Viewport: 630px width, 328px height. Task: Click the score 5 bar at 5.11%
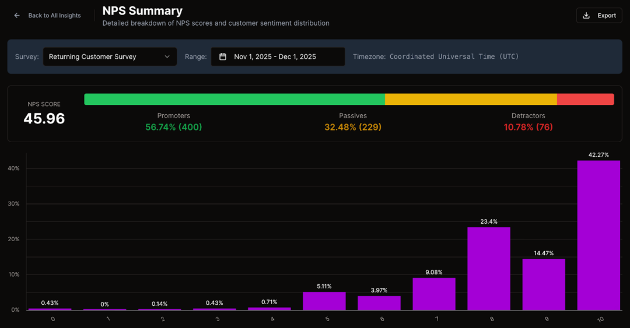point(324,301)
